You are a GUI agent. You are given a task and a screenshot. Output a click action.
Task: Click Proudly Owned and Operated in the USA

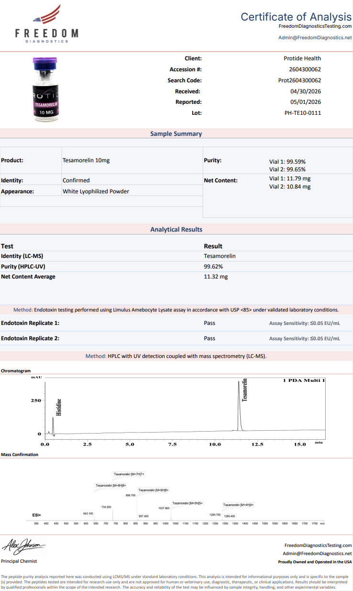click(x=315, y=562)
